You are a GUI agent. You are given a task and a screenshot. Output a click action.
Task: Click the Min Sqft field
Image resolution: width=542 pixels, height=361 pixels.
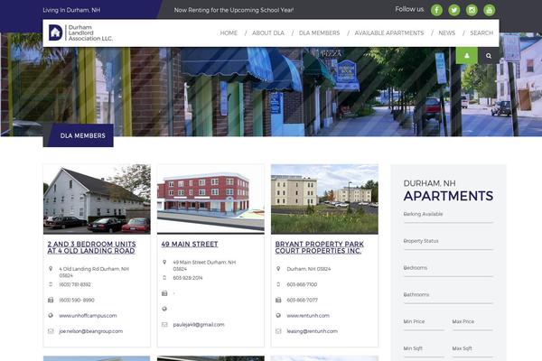coord(424,350)
